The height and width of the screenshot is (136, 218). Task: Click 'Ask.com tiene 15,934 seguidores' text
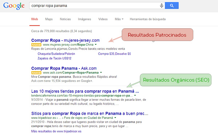(x=62, y=81)
